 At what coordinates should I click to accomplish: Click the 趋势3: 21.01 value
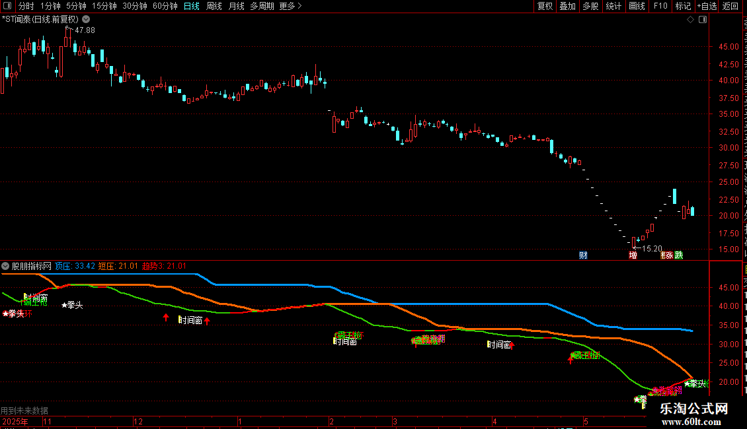click(x=164, y=267)
